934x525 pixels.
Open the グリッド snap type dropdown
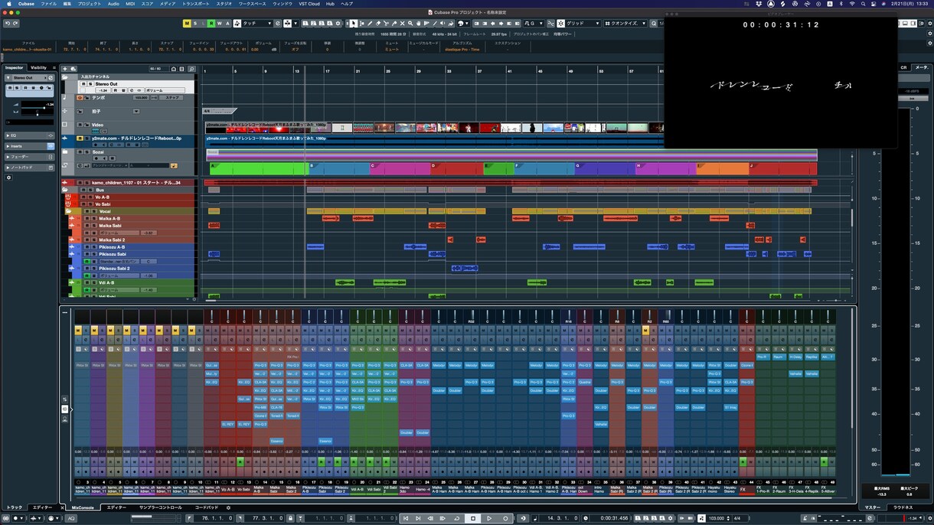[x=583, y=24]
